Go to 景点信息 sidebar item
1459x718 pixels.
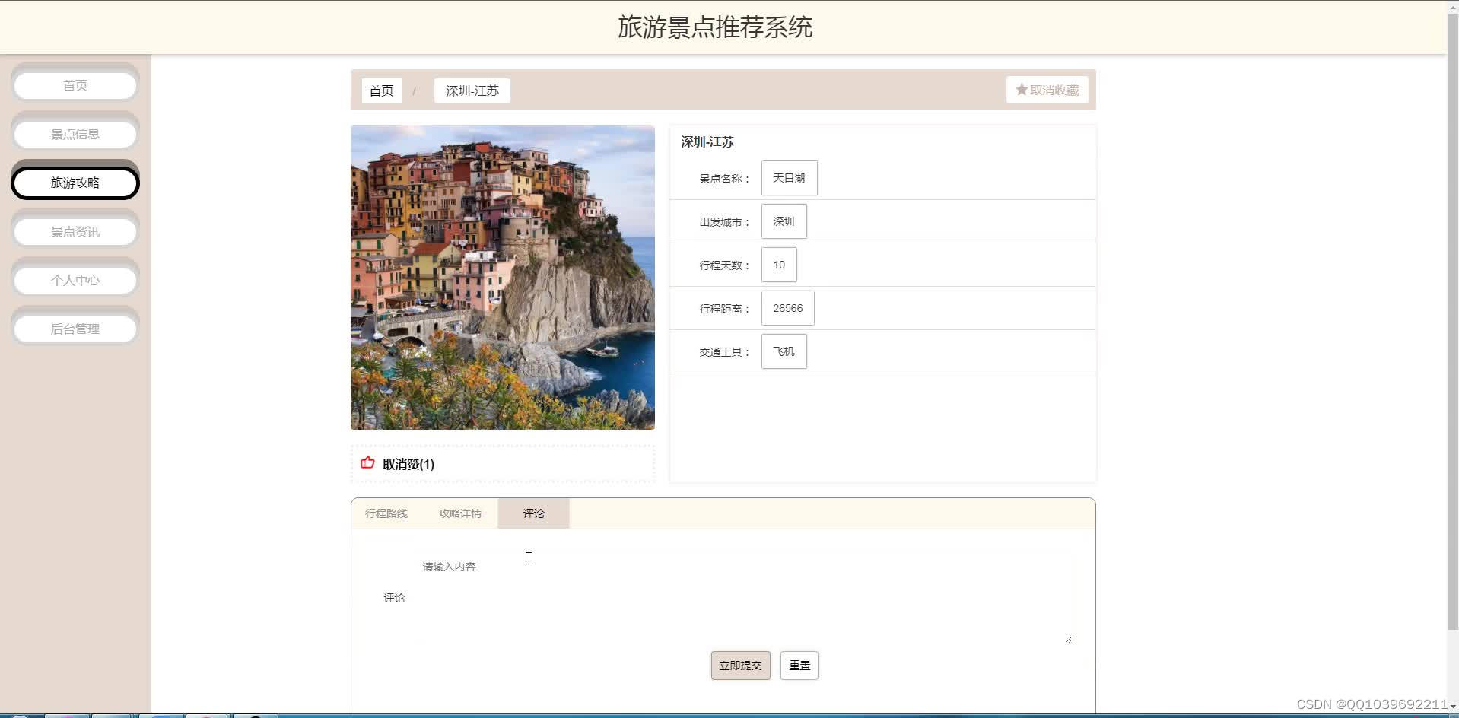click(75, 134)
